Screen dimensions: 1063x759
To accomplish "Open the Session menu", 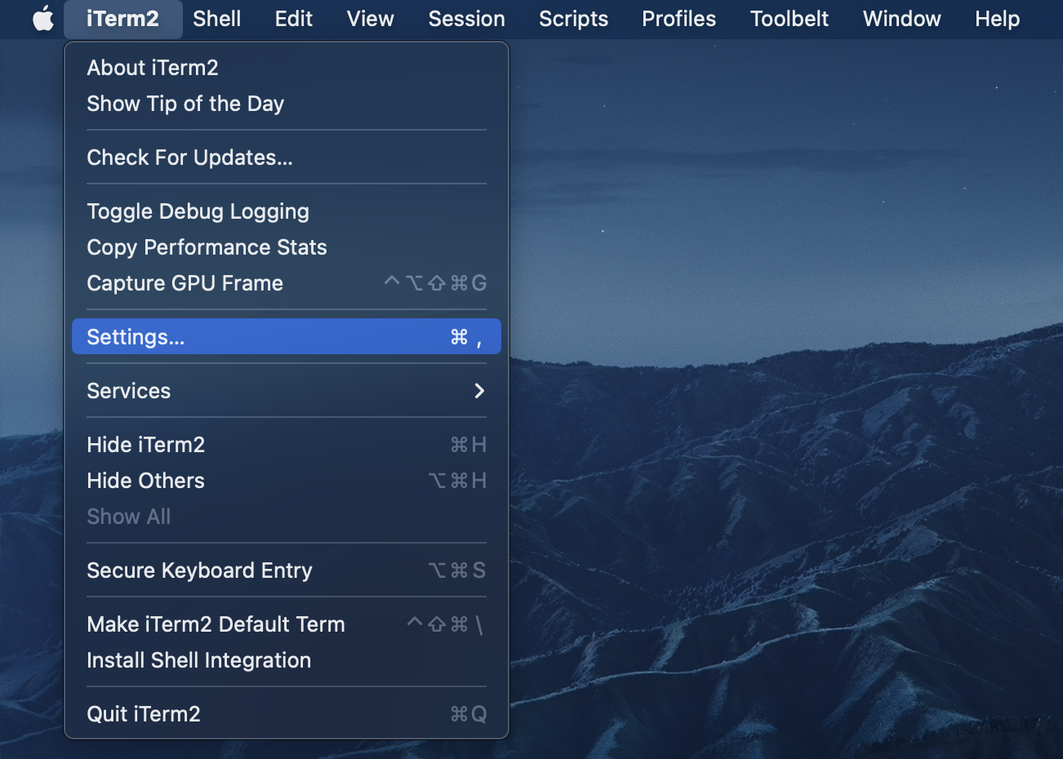I will 466,18.
